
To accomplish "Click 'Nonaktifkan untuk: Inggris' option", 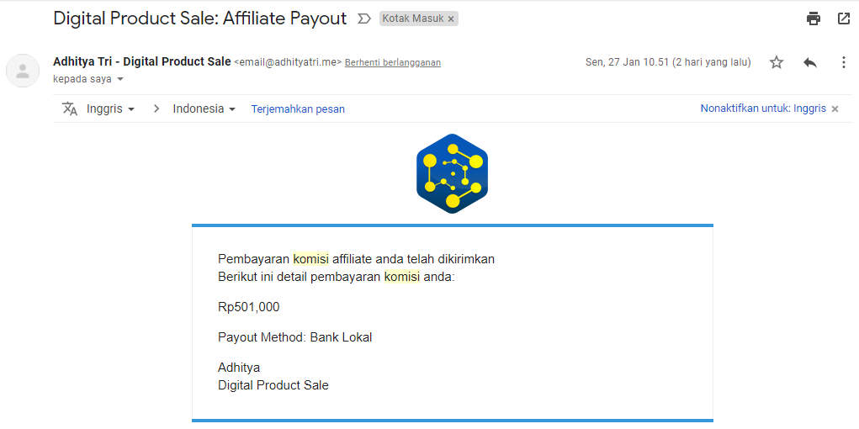I will (763, 109).
